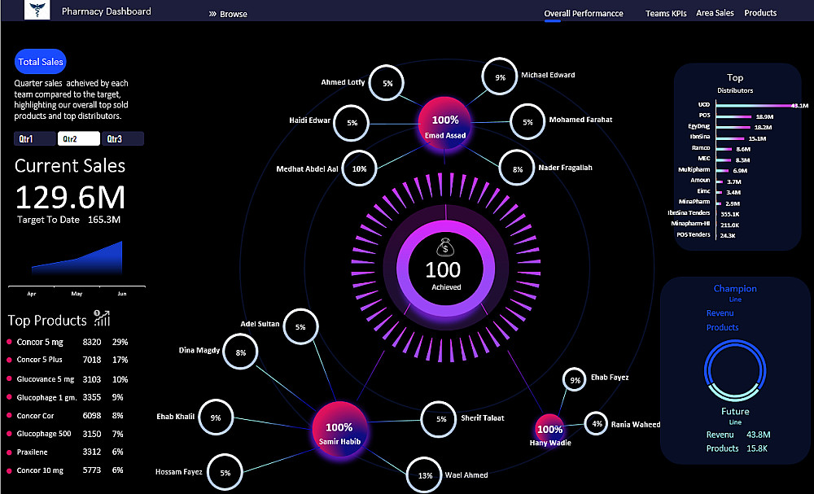This screenshot has width=814, height=494.
Task: Click the UCD distributor bar
Action: pyautogui.click(x=753, y=105)
